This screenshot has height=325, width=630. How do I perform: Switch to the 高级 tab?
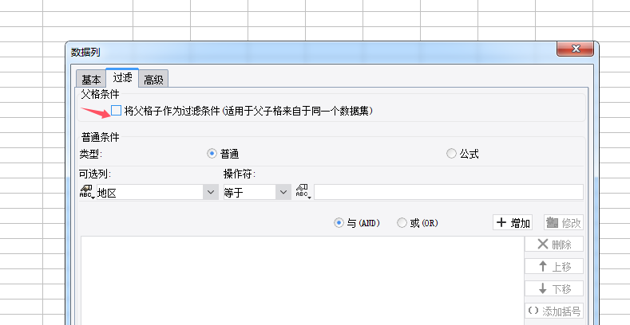[153, 80]
